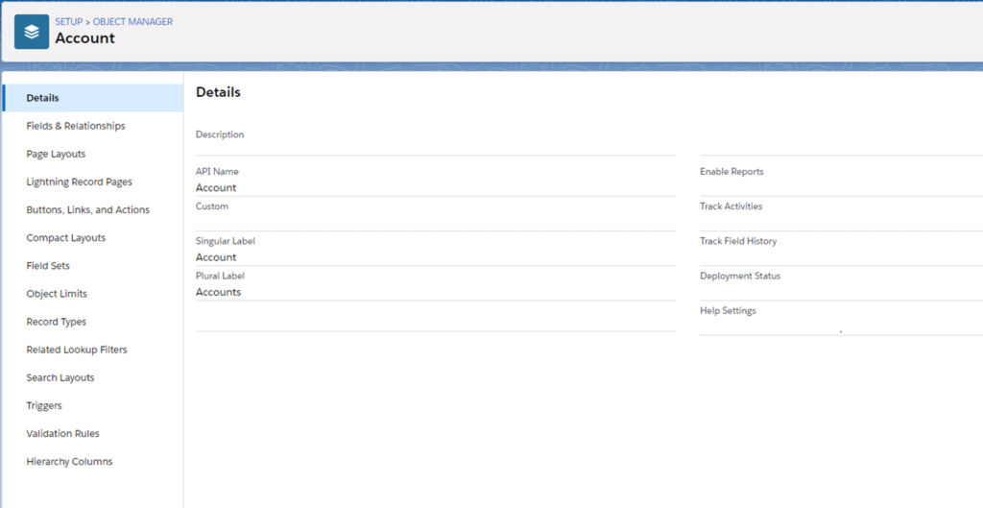This screenshot has width=983, height=508.
Task: Click the Deployment Status label
Action: tap(740, 276)
